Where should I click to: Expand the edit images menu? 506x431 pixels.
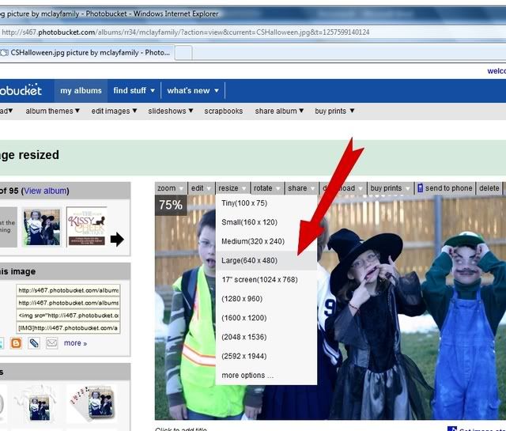click(x=114, y=111)
